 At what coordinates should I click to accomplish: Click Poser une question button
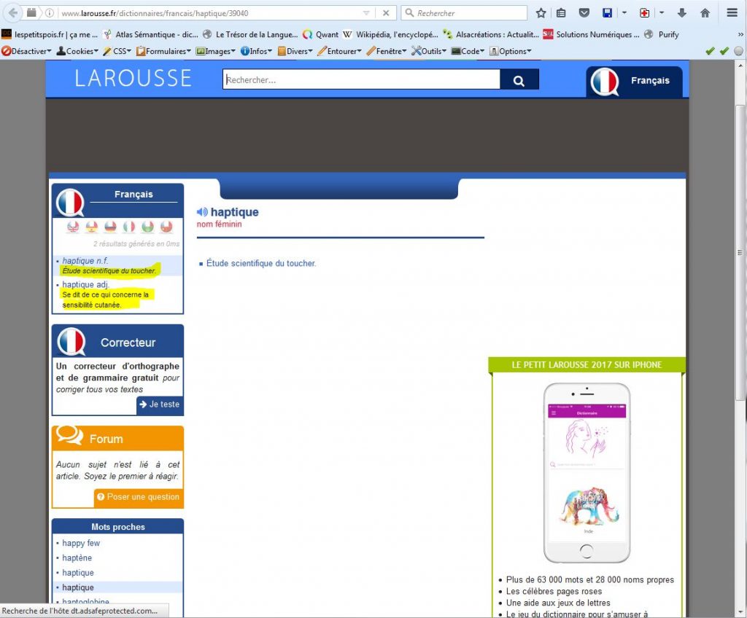[139, 497]
